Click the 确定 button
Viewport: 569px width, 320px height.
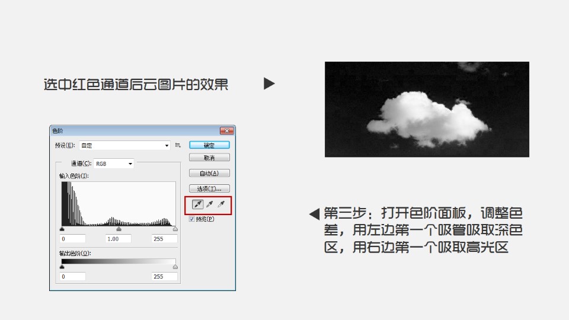[209, 145]
